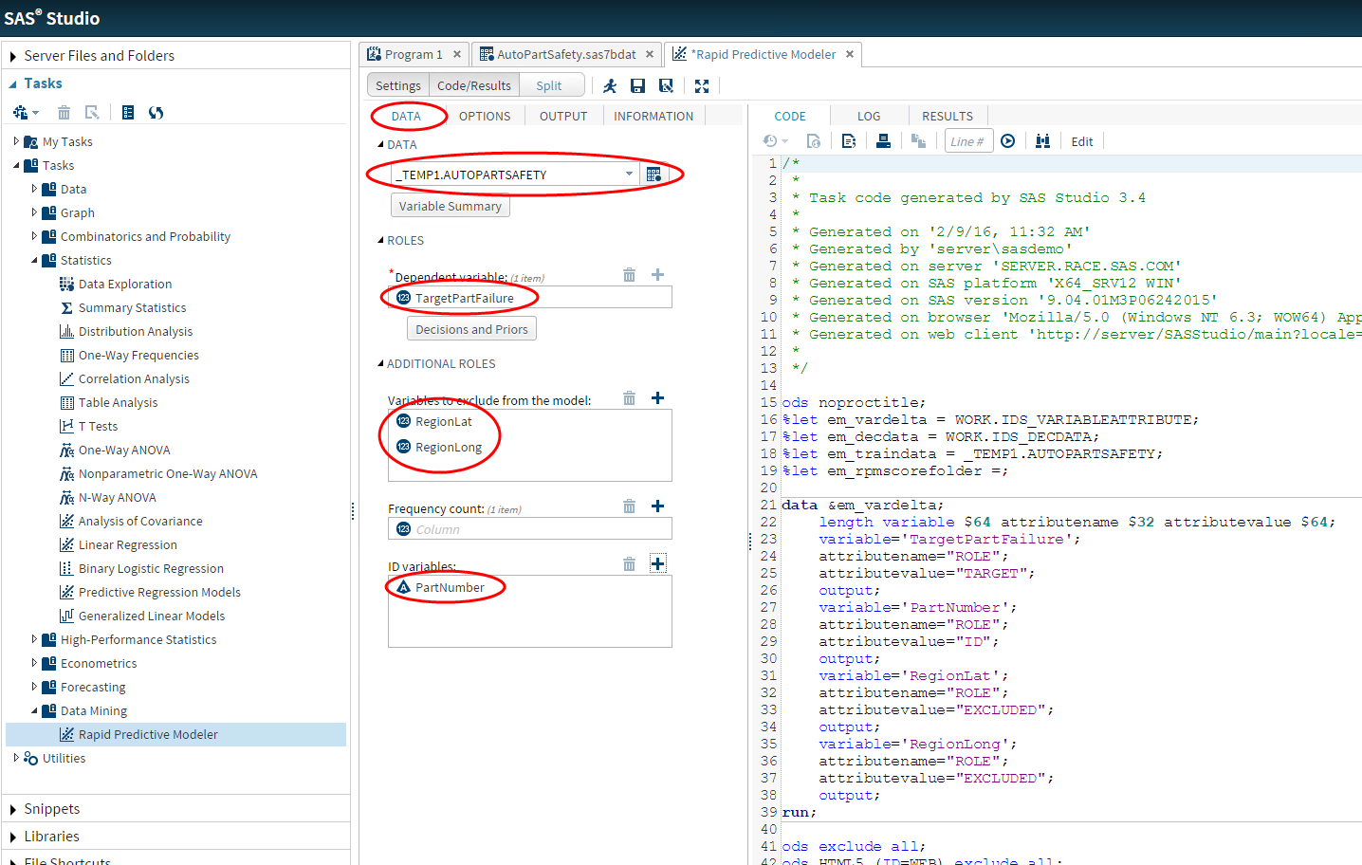Open the LOG tab
The width and height of the screenshot is (1362, 865).
tap(868, 116)
